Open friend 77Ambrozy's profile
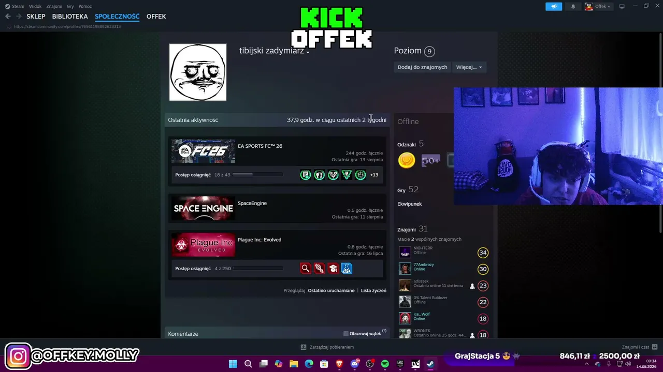 (424, 265)
